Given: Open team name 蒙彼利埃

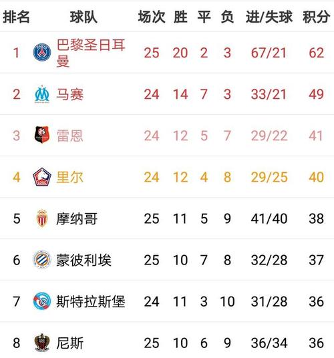Looking at the screenshot, I should pyautogui.click(x=83, y=260).
